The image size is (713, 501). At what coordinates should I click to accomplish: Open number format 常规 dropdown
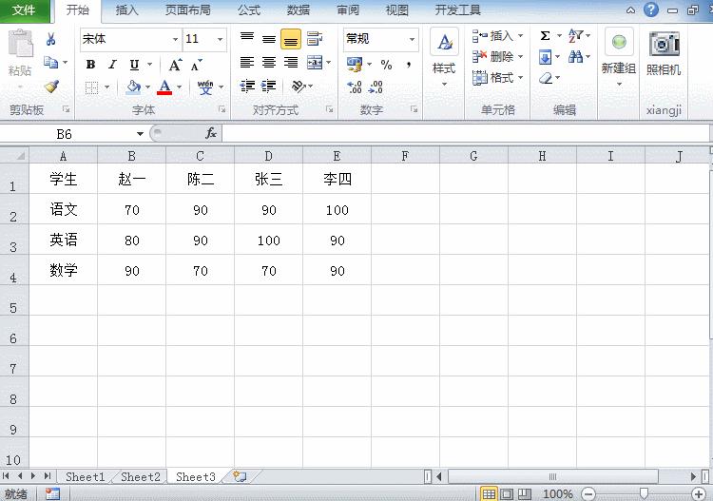point(412,39)
